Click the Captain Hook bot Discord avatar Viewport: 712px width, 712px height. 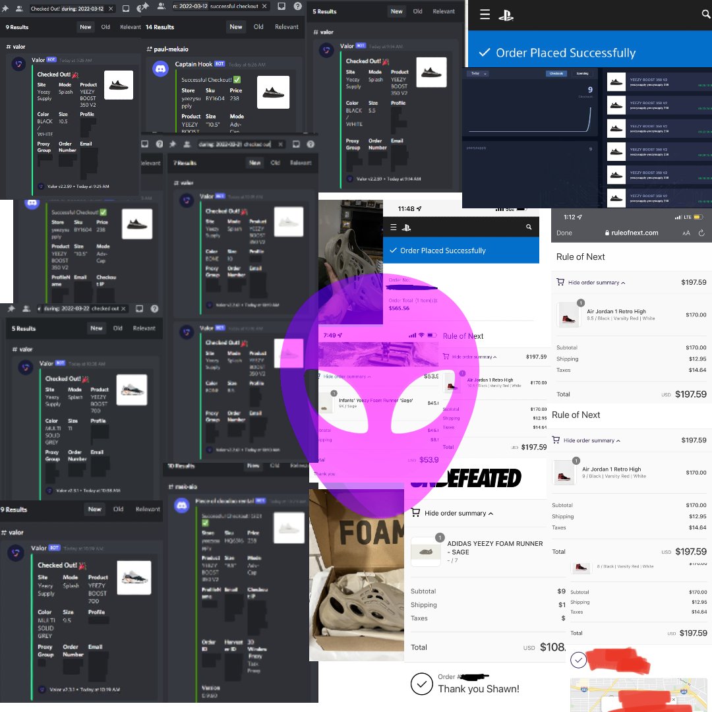coord(160,69)
